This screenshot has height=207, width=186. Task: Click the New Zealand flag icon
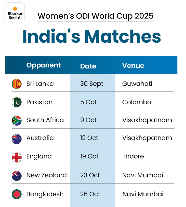[17, 176]
